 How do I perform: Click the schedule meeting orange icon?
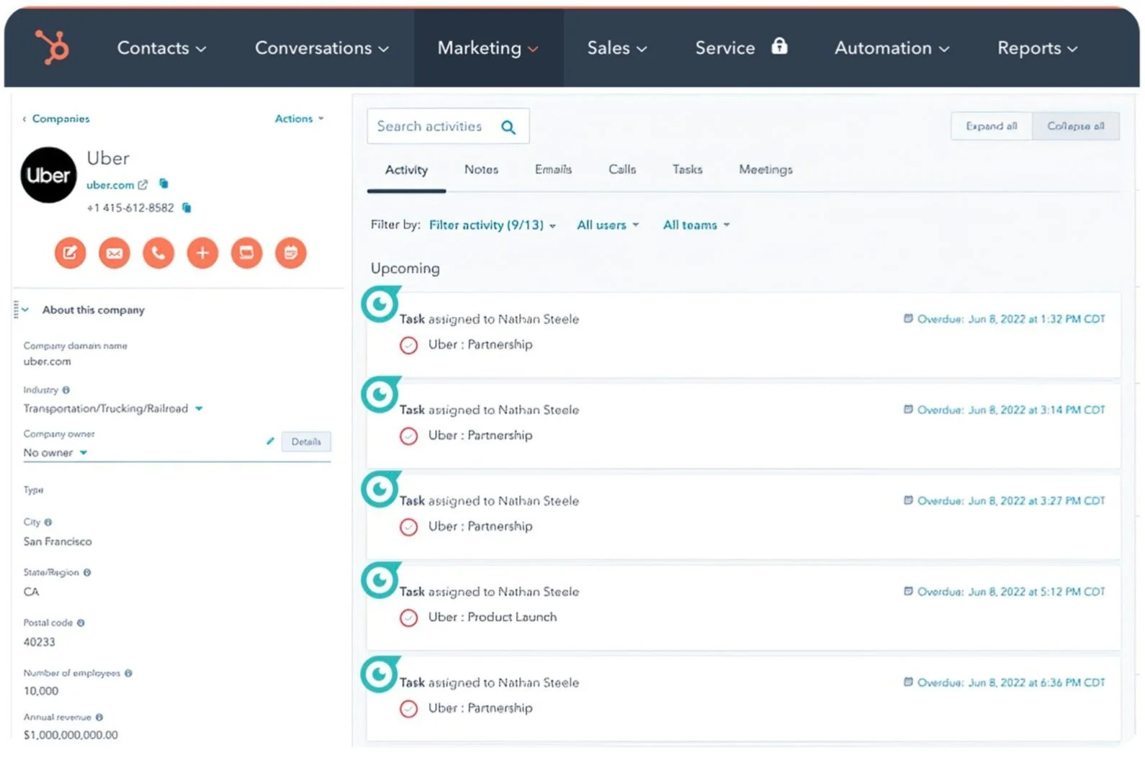pos(291,253)
